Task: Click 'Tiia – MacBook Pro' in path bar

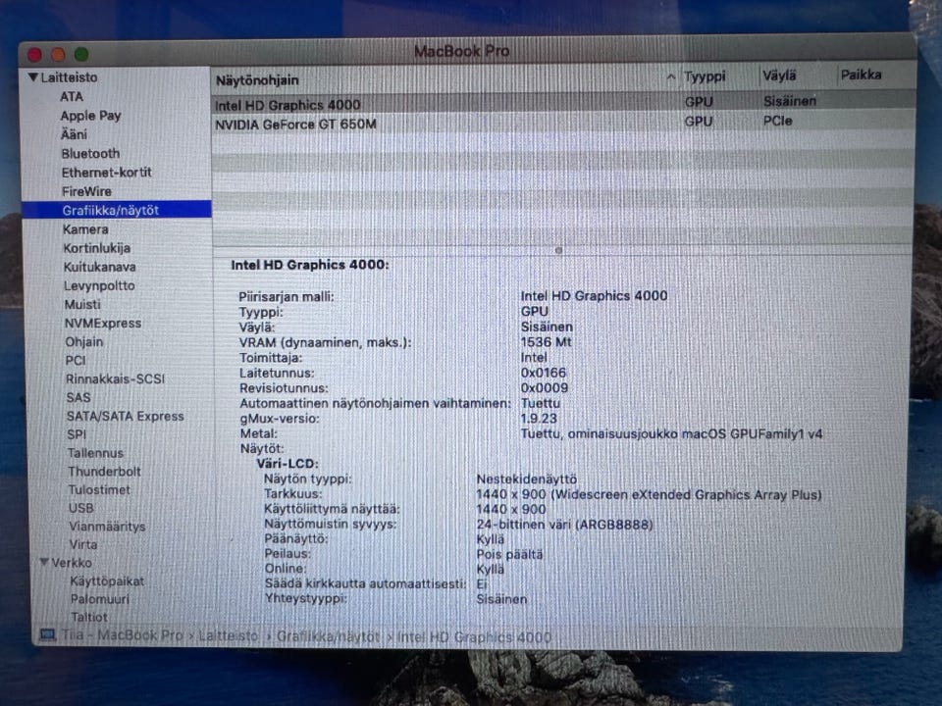Action: click(122, 634)
